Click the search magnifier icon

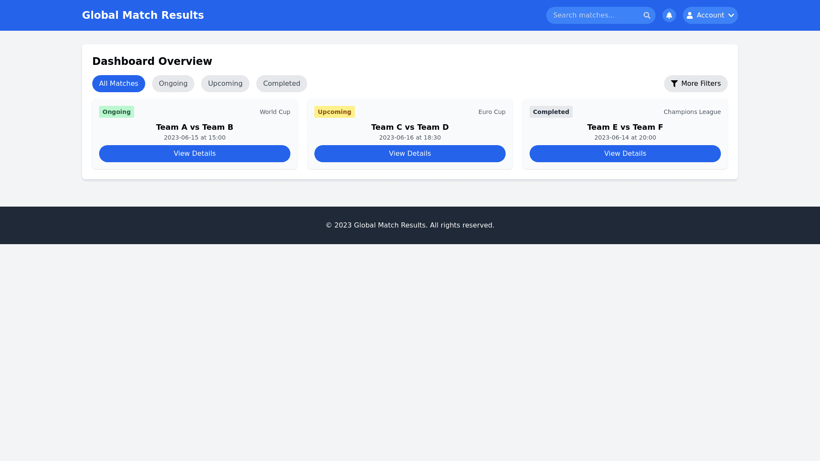pos(647,15)
